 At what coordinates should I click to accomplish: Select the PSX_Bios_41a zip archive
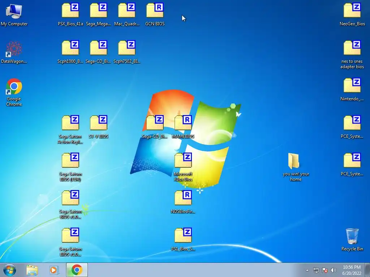tap(70, 14)
